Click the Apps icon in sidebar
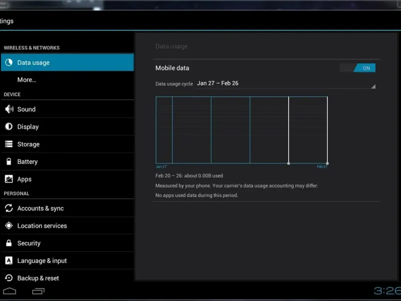The image size is (401, 301). 9,179
